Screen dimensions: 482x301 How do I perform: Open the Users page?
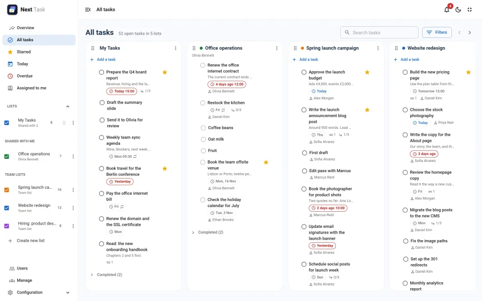tap(39, 268)
